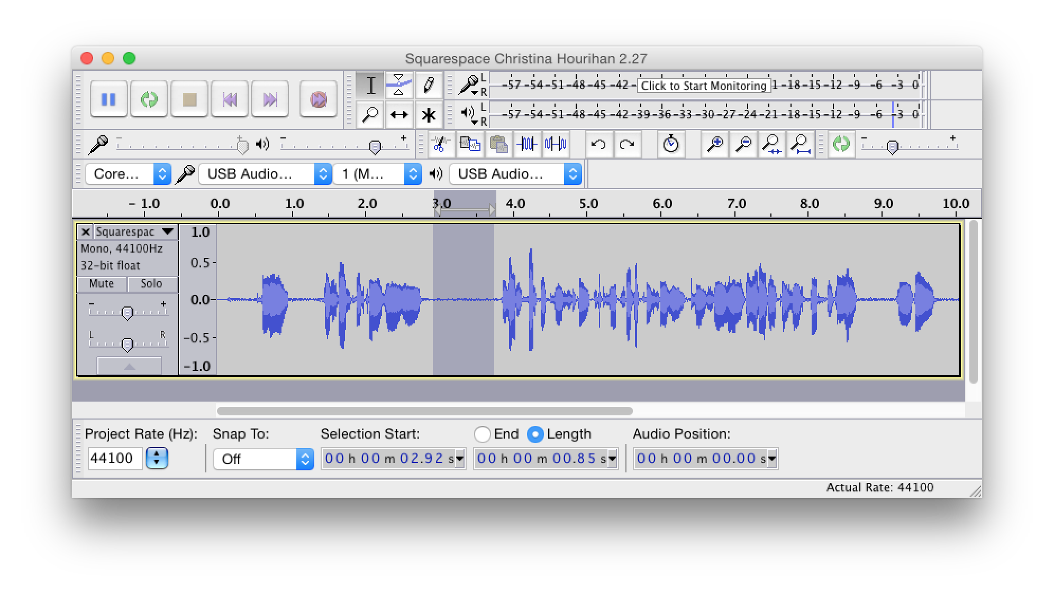
Task: Mute the Squarespac track
Action: tap(102, 284)
